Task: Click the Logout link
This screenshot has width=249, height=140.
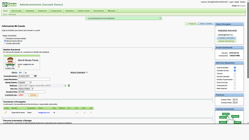Action: (x=231, y=2)
